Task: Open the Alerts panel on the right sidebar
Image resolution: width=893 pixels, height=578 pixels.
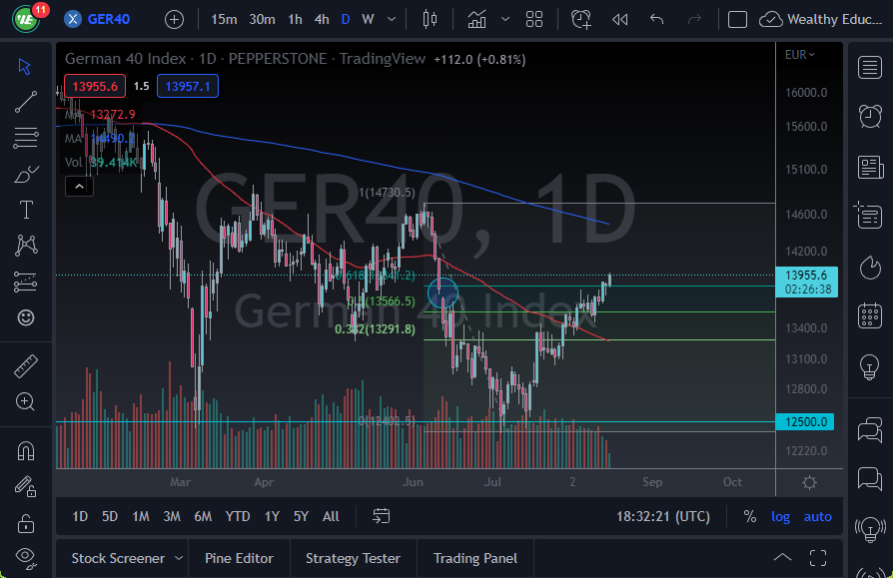Action: click(x=870, y=116)
